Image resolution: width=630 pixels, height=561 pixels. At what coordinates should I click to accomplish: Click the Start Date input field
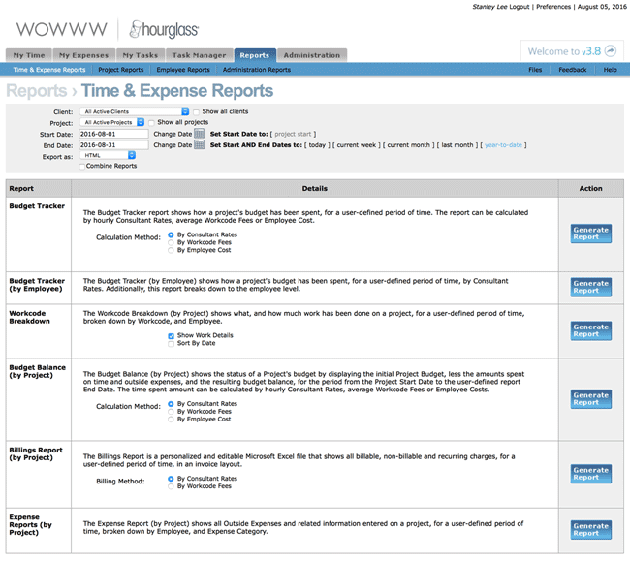[x=114, y=134]
